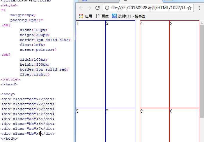Viewport: 204px width, 142px height.
Task: Open the 百度 bookmark
Action: pos(102,16)
